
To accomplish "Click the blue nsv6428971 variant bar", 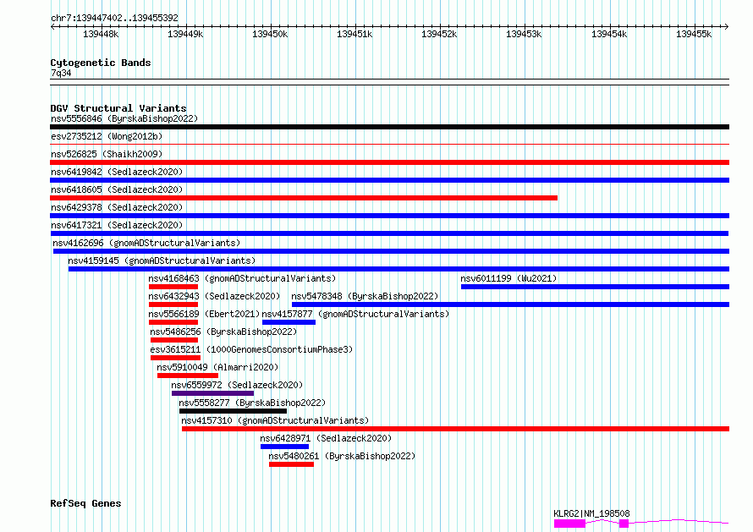I will coord(284,447).
